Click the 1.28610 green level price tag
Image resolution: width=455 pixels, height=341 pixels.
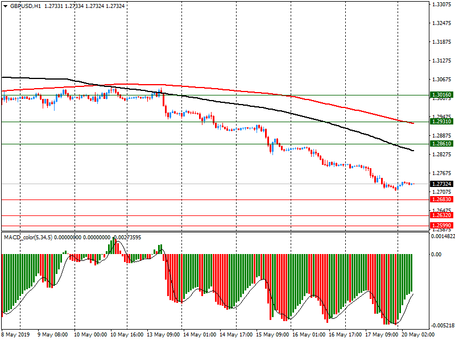(x=441, y=144)
